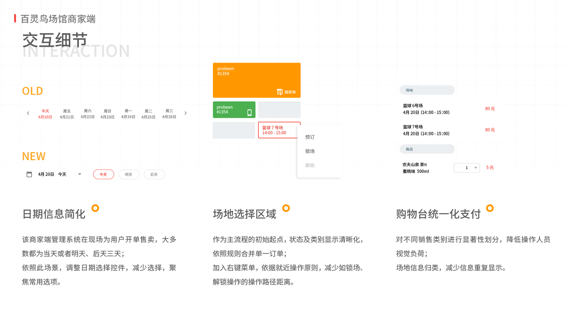
Task: Expand the 4月20日 今天 date dropdown arrow
Action: coord(80,174)
